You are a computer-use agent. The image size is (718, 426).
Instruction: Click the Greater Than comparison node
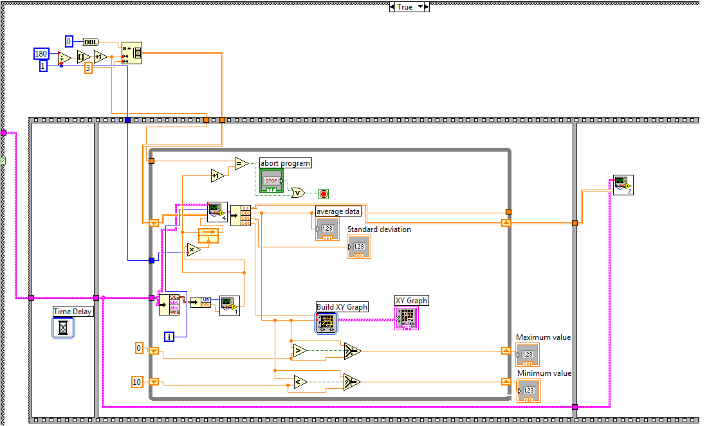point(300,350)
